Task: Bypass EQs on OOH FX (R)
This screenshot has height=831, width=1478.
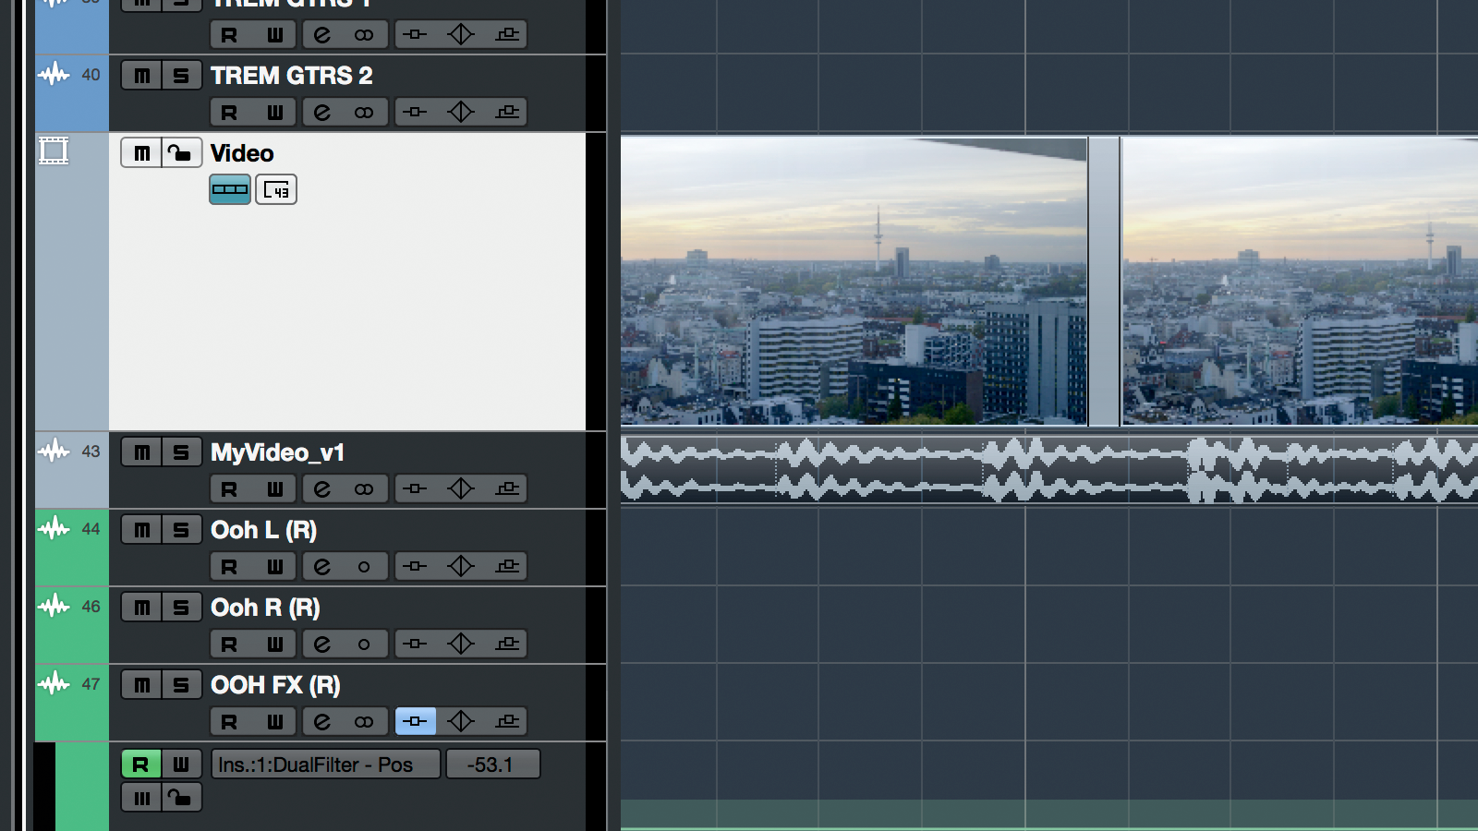Action: click(x=461, y=722)
